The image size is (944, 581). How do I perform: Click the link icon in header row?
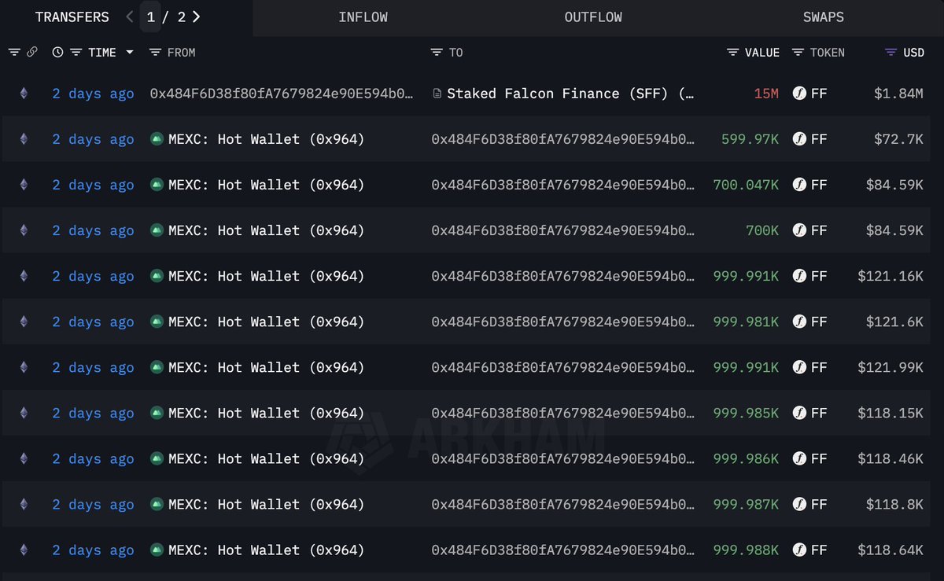point(32,53)
